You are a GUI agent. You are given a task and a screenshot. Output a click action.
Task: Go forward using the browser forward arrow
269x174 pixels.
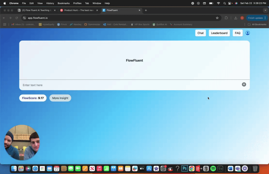(x=10, y=18)
